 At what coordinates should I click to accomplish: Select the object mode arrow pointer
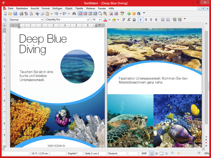(5, 20)
